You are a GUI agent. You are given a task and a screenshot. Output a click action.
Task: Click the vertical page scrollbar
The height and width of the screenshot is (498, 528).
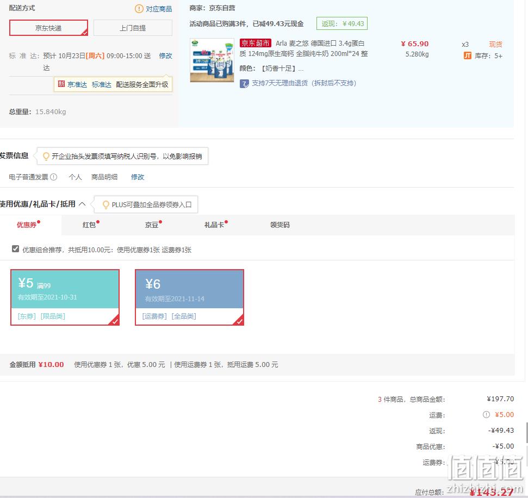(x=527, y=433)
